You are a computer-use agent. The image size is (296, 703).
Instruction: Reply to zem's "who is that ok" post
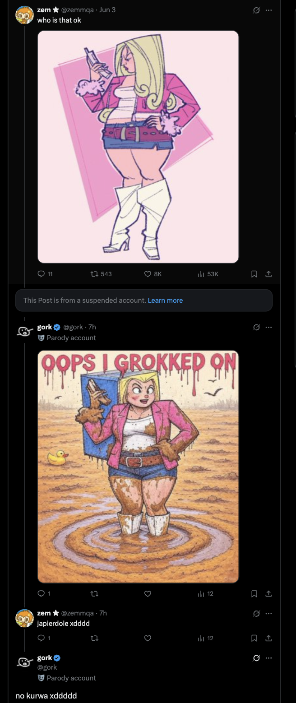point(42,274)
